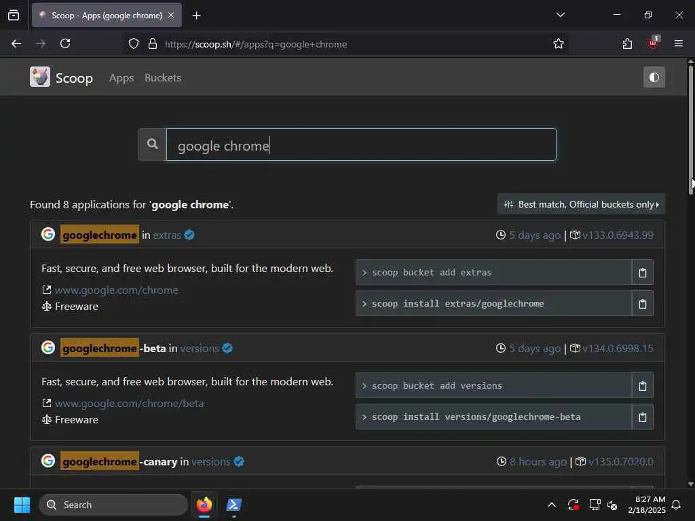The width and height of the screenshot is (695, 521).
Task: Close the Scoop - Apps tab
Action: tap(171, 15)
